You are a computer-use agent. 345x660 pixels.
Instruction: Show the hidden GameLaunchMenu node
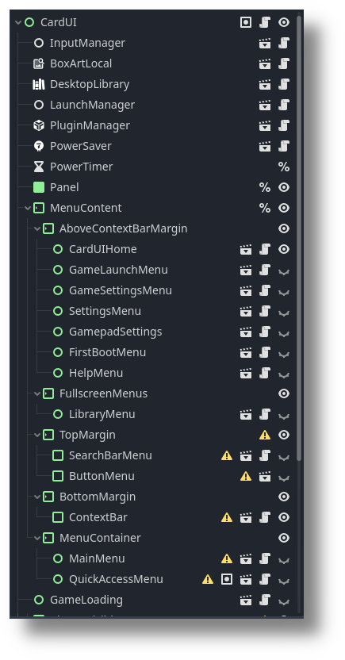(284, 271)
